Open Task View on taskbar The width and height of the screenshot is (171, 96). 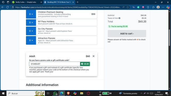48,93
